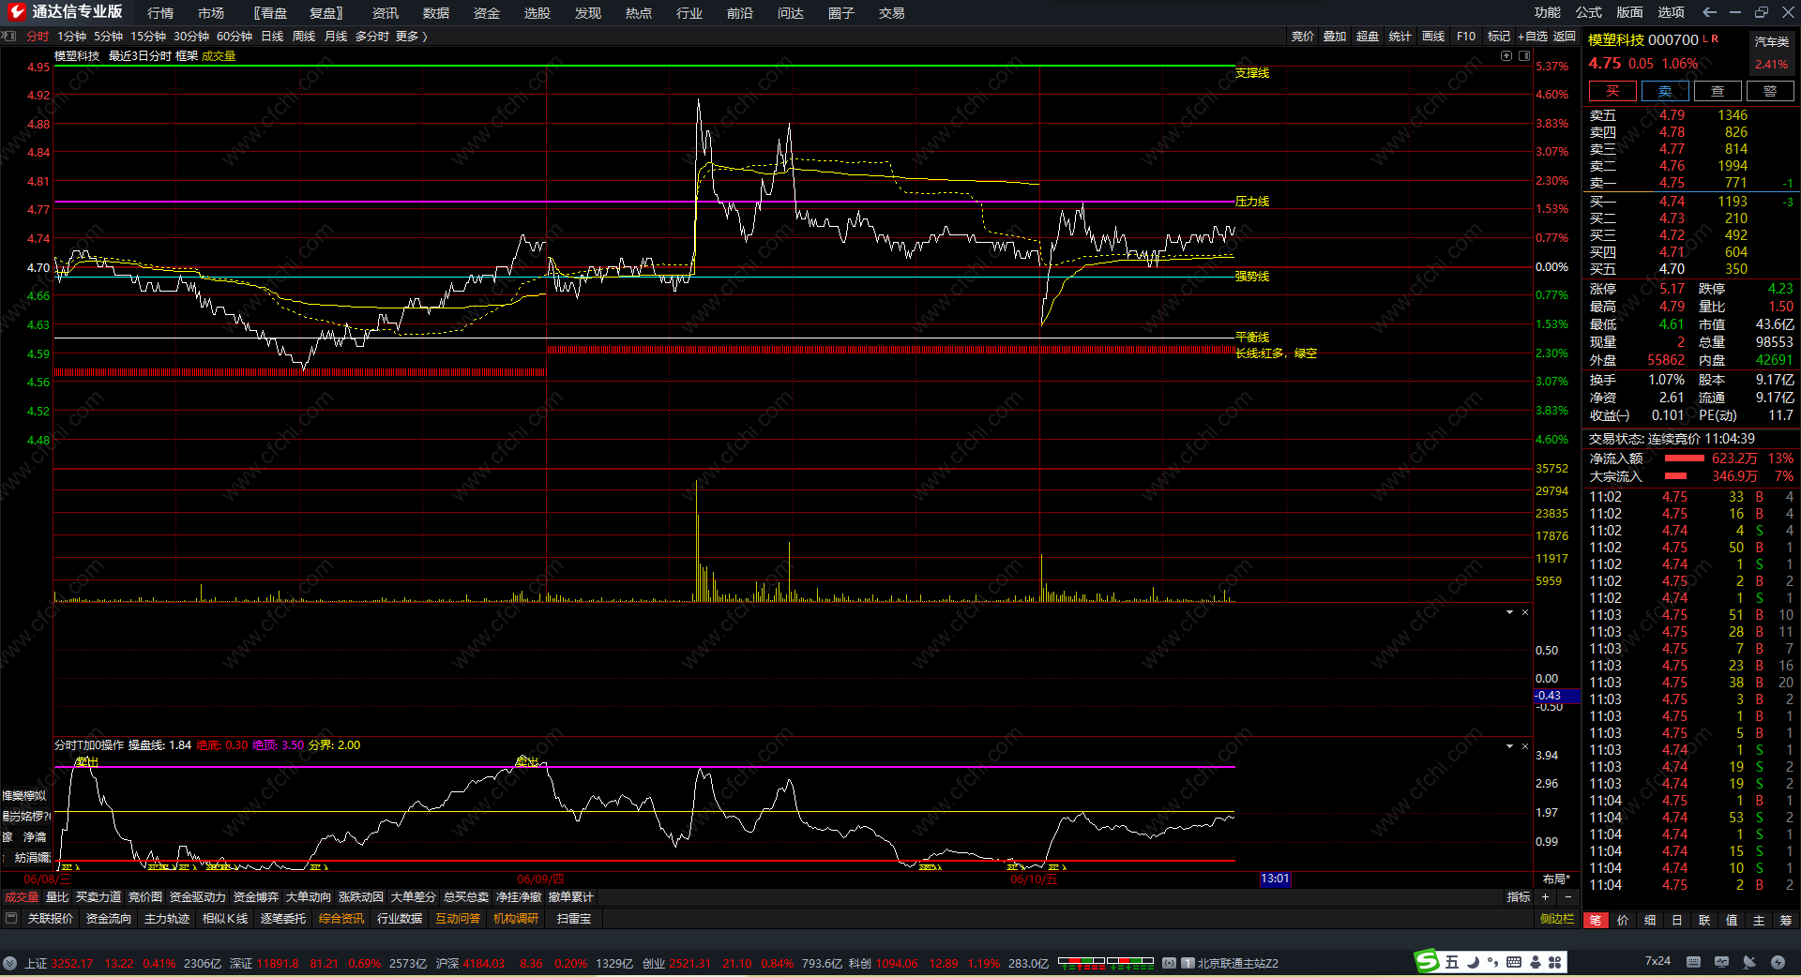The width and height of the screenshot is (1801, 977).
Task: Open the soft keyboard icon in IME bar
Action: tap(1514, 962)
